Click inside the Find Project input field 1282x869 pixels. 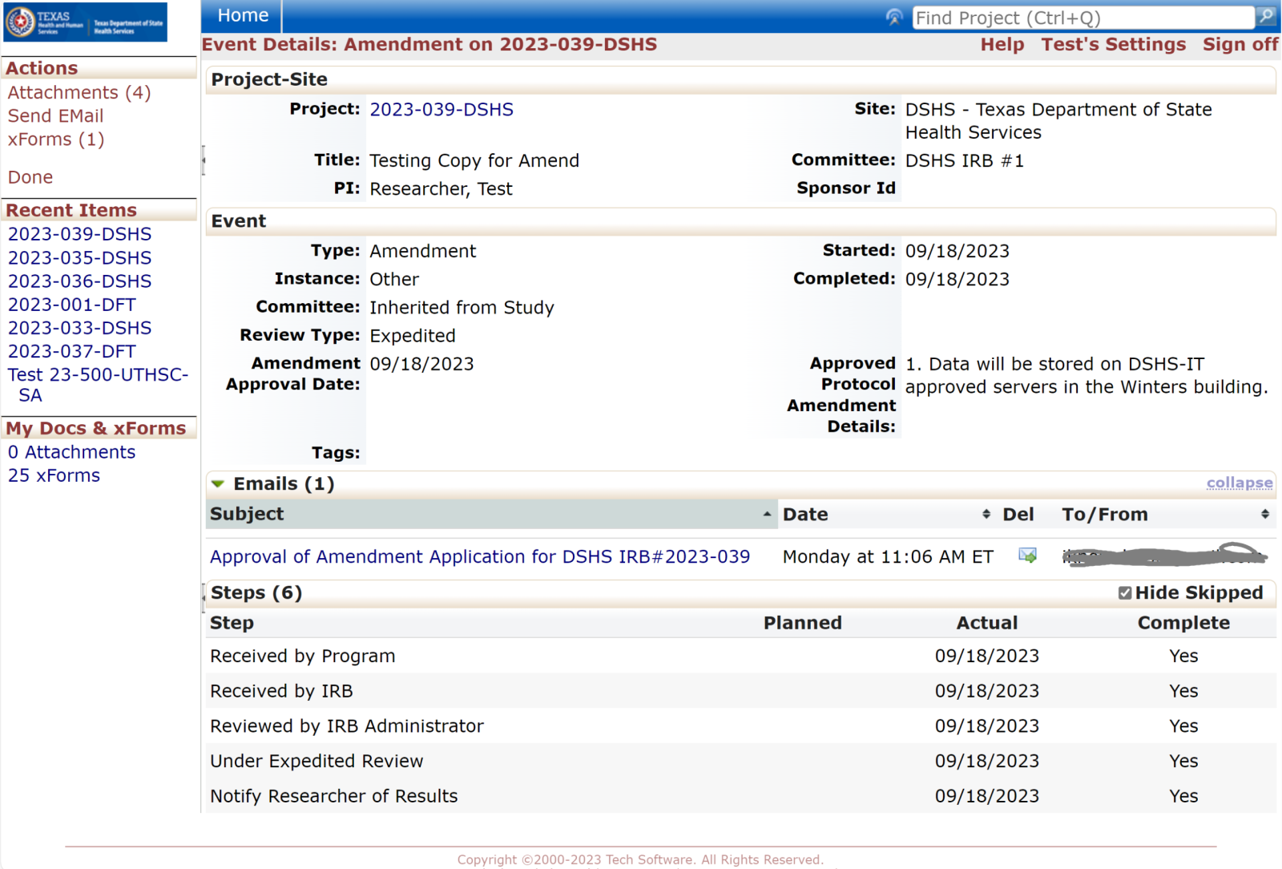[1082, 17]
